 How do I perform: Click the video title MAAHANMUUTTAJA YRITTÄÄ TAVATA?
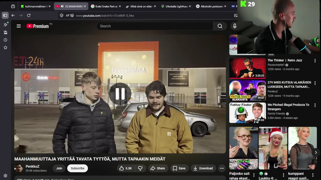coord(90,159)
